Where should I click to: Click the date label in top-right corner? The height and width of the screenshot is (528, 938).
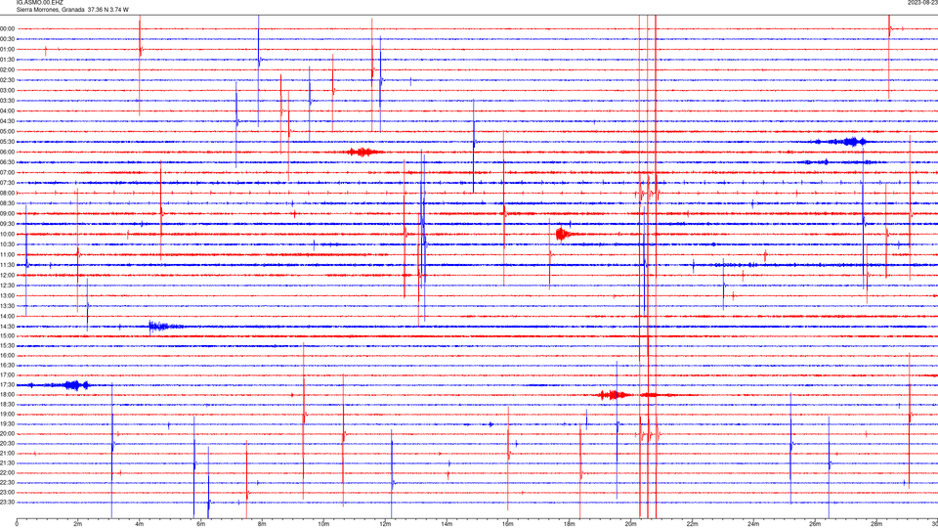click(x=923, y=2)
